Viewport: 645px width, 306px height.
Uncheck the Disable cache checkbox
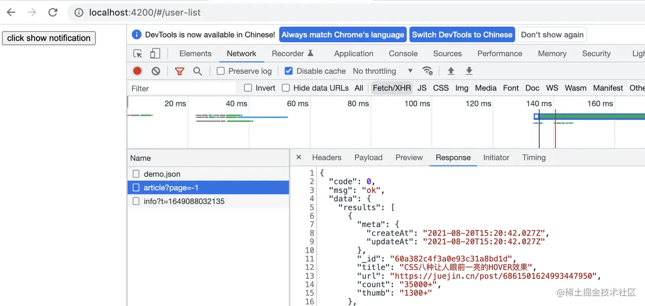point(289,71)
